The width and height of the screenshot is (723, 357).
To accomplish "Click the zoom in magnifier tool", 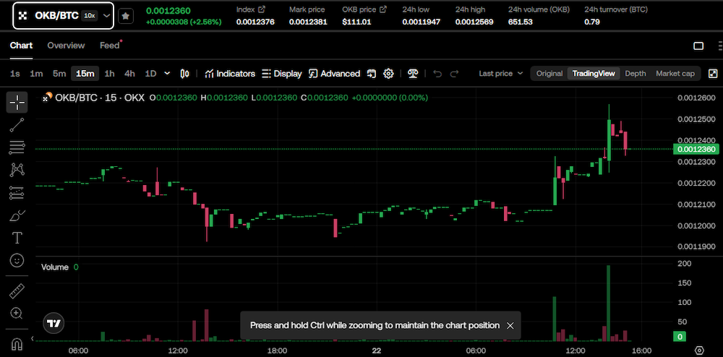I will click(x=17, y=314).
